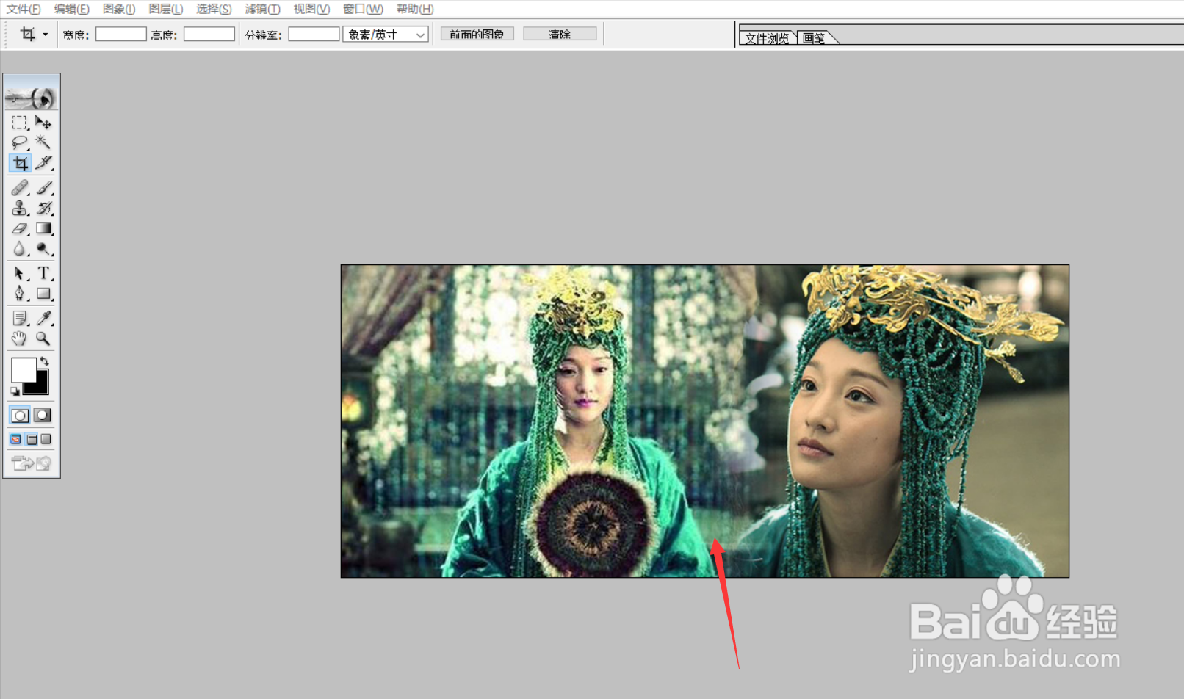Select the Move tool
Screen dimensions: 1184x699
[43, 122]
